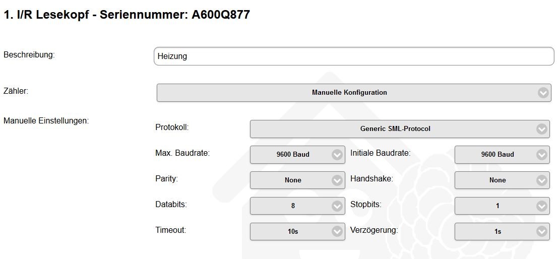Open the Protokoll Generic SML-Protocol dropdown
This screenshot has height=259, width=560.
tap(395, 129)
